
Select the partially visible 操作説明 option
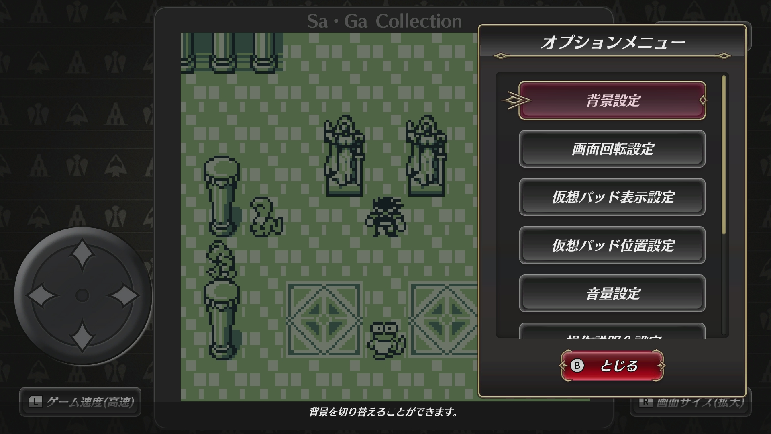click(612, 331)
